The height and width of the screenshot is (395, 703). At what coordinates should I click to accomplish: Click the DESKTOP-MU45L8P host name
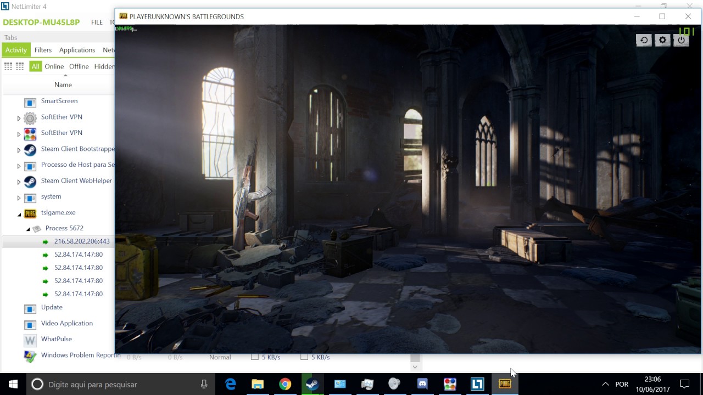tap(41, 22)
